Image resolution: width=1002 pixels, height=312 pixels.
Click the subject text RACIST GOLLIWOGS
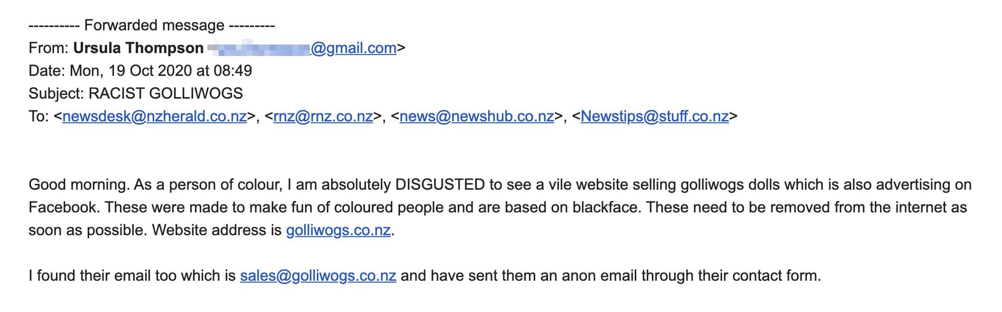165,94
